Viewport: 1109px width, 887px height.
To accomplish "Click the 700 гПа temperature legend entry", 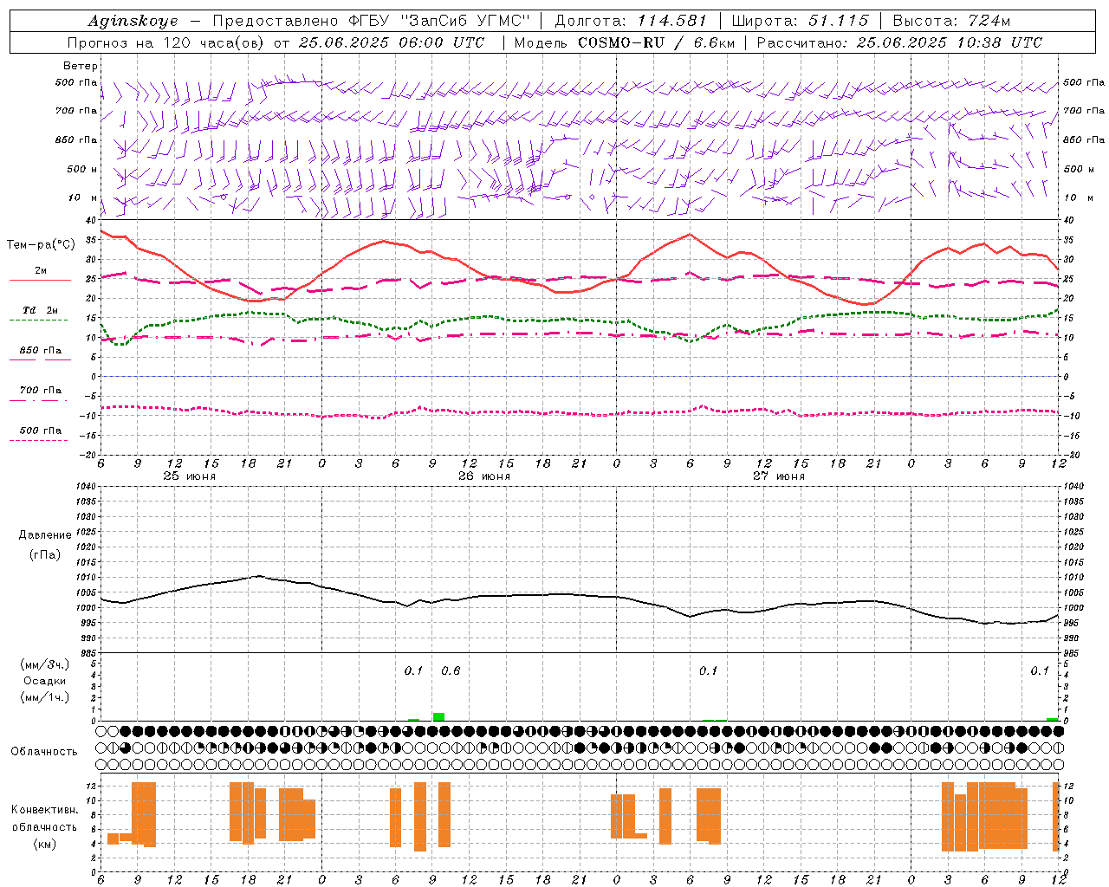I will point(40,391).
